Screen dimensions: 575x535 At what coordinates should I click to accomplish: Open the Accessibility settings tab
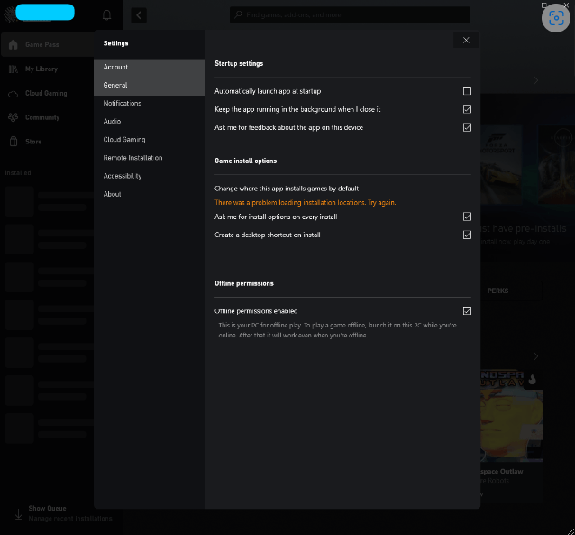(x=150, y=176)
